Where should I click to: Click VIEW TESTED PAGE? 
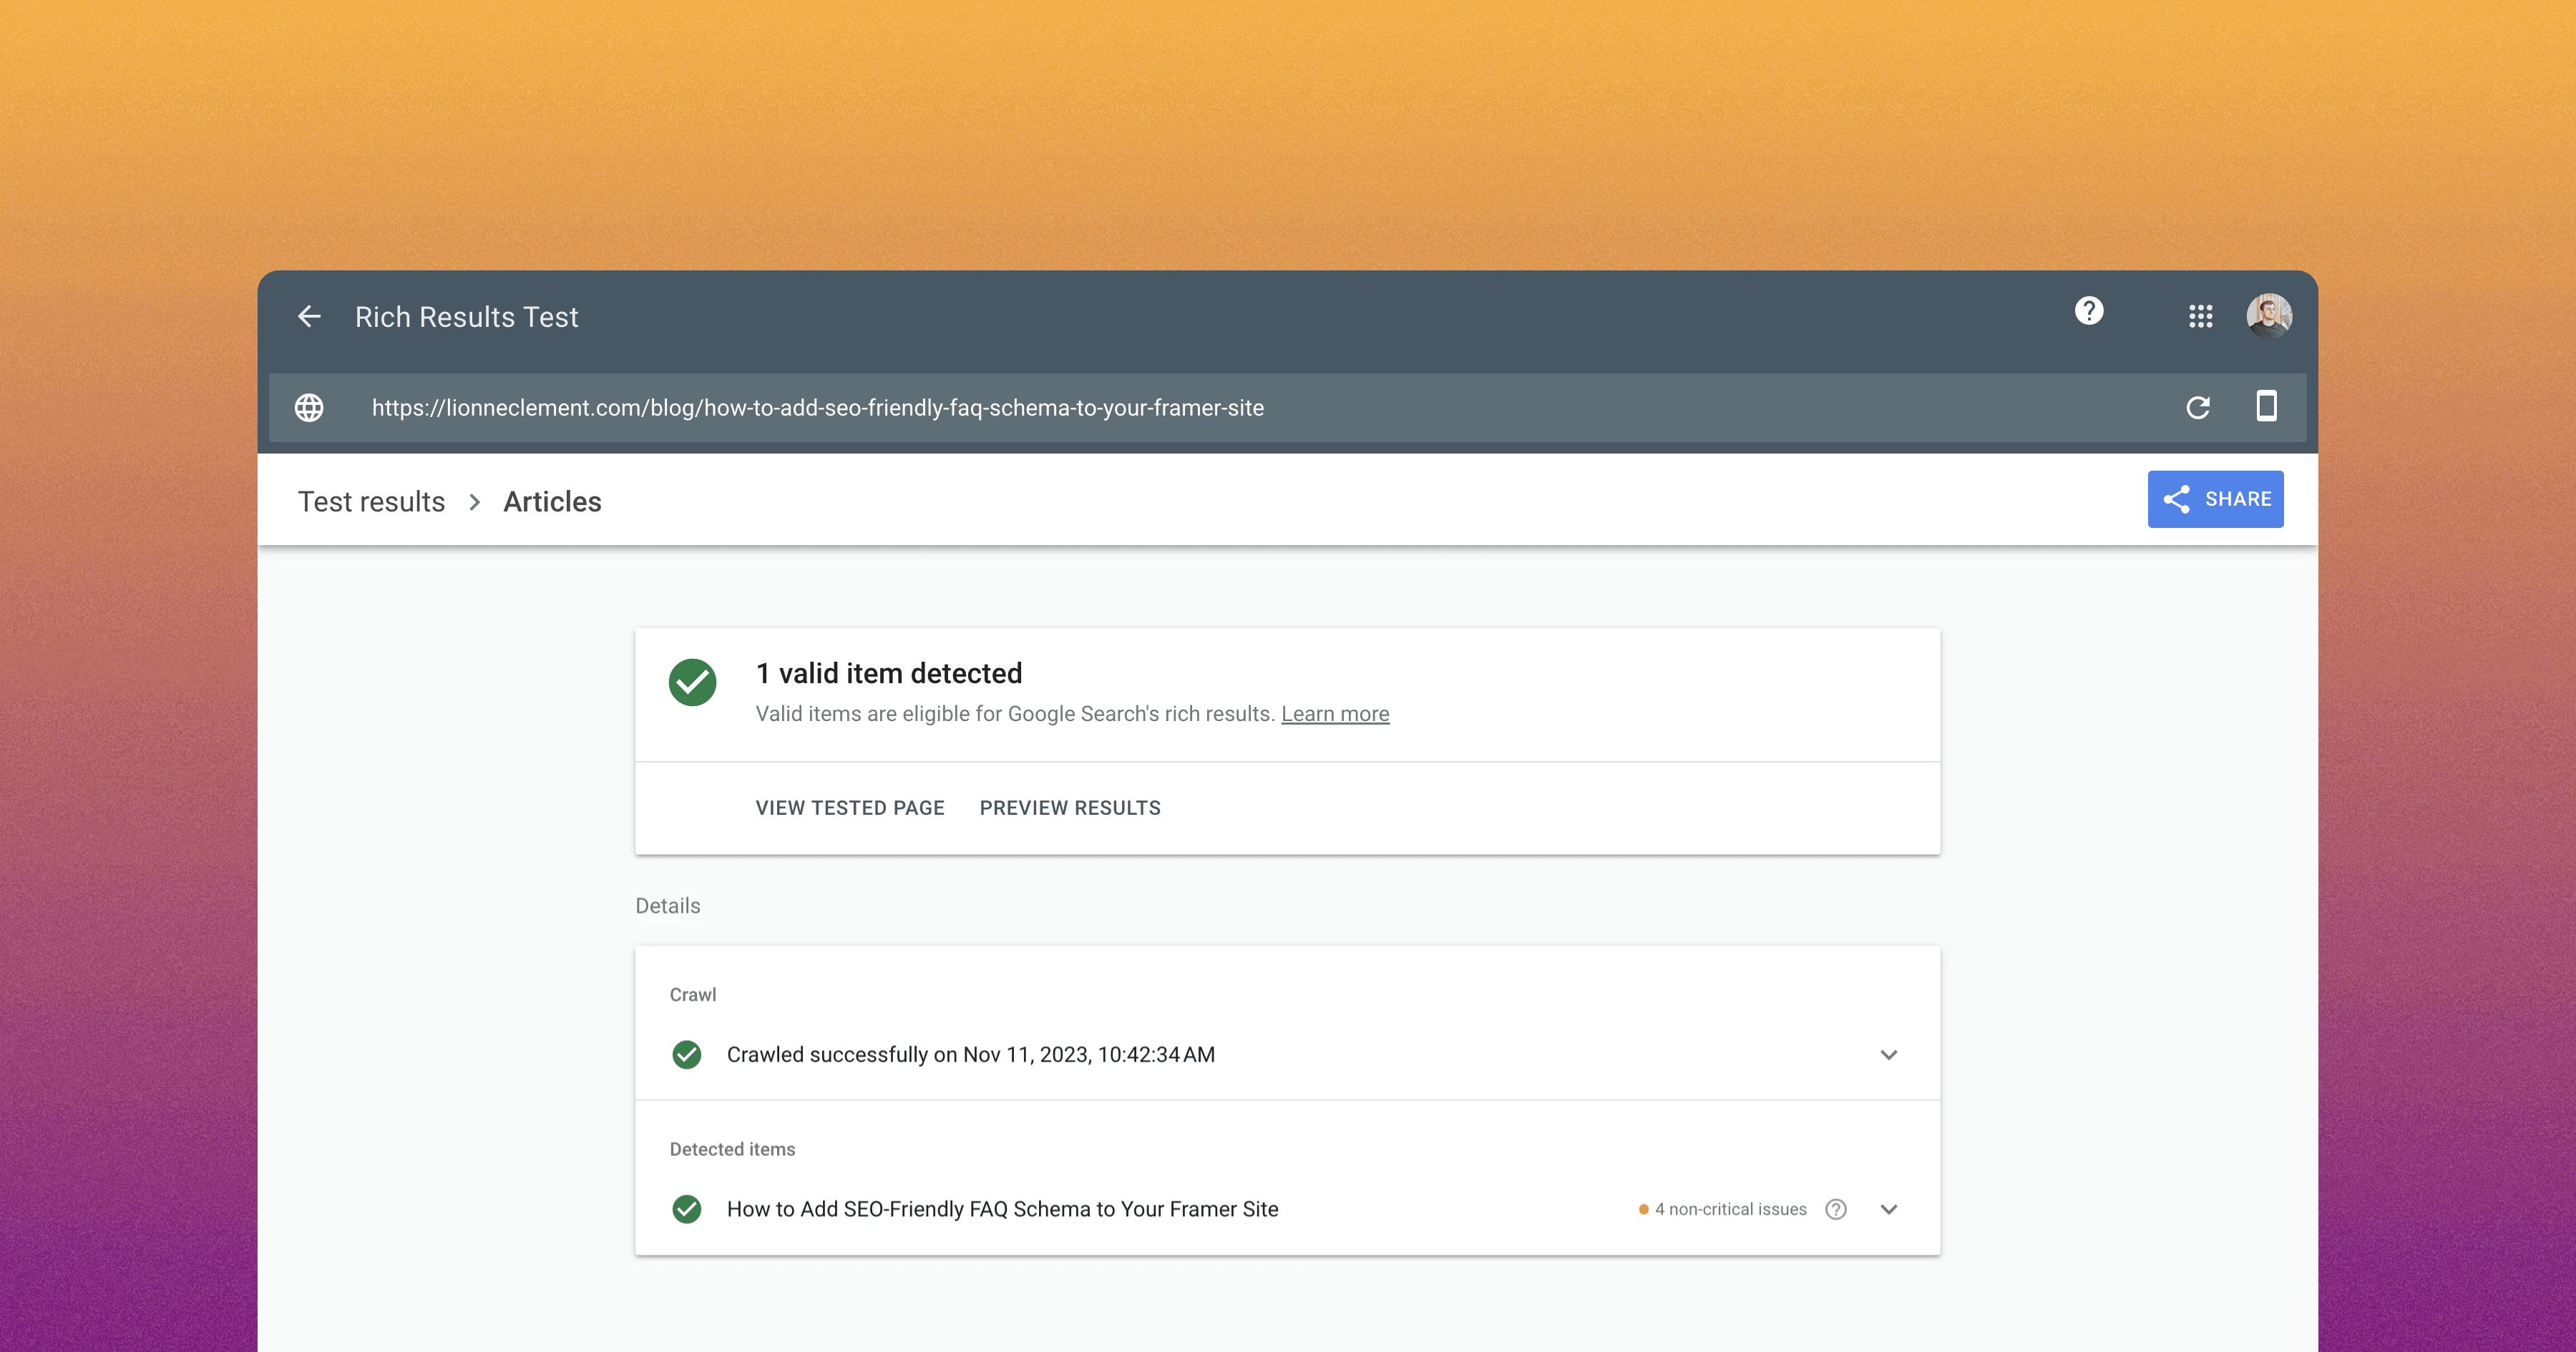[850, 808]
